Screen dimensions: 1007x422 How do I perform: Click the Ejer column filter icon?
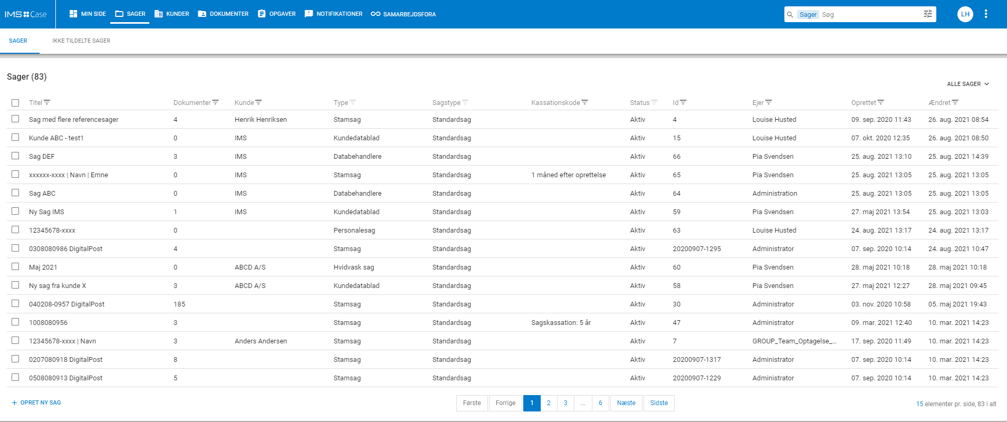click(x=769, y=102)
